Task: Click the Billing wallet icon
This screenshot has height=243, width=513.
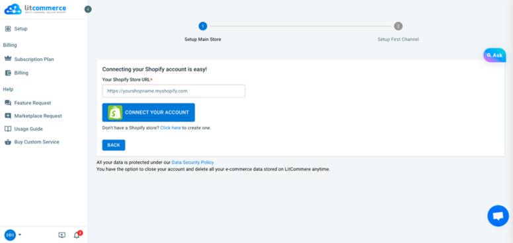Action: (8, 73)
